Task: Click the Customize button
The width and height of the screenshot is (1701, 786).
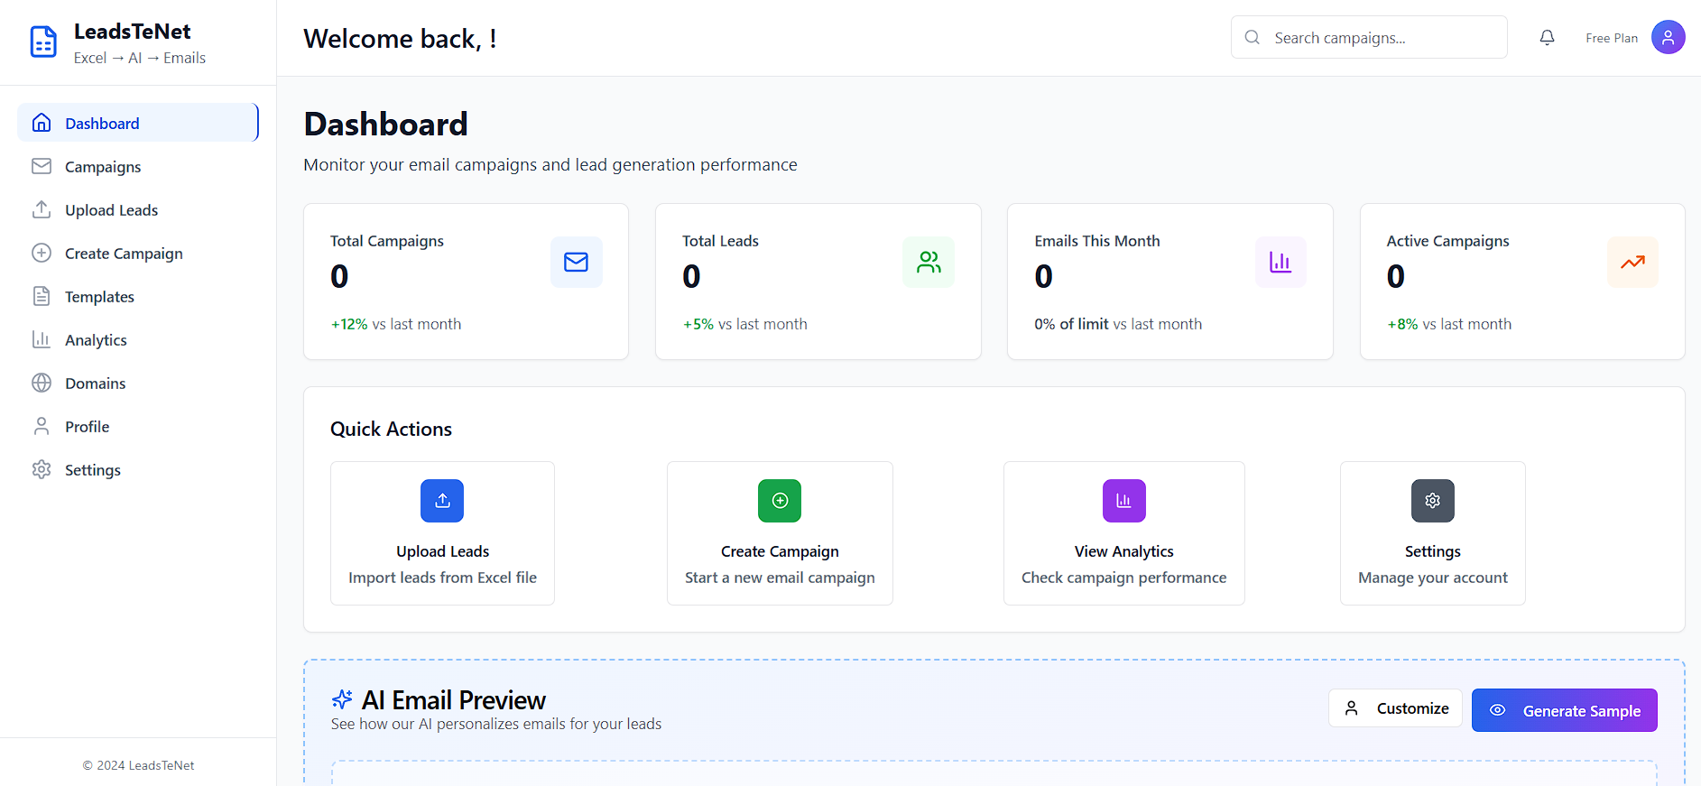Action: click(1395, 708)
